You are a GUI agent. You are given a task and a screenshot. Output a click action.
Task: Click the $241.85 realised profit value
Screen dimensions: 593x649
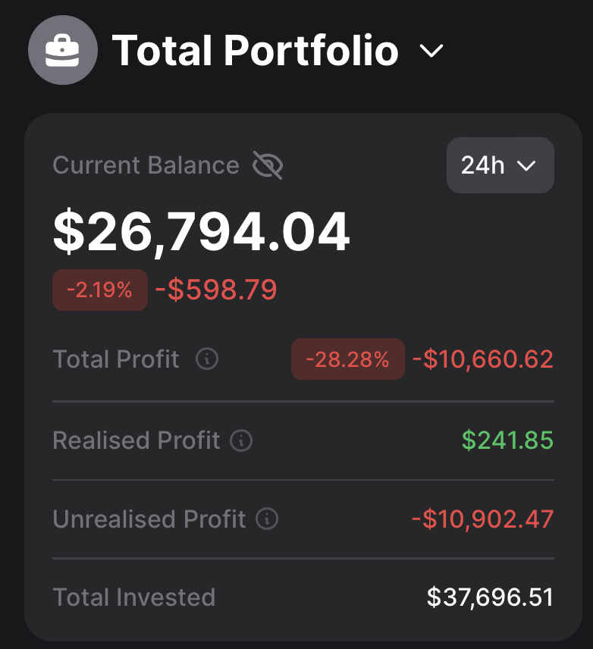[507, 441]
